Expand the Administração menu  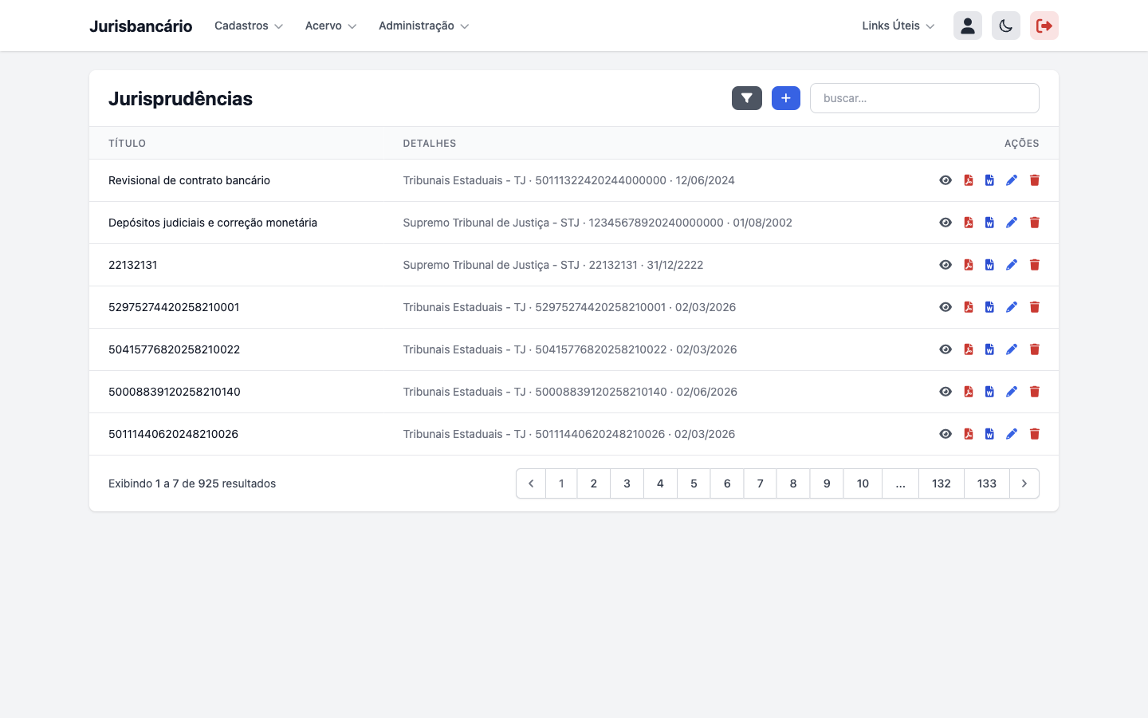pos(424,26)
